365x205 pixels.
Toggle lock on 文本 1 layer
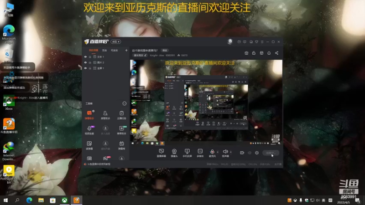tap(90, 56)
